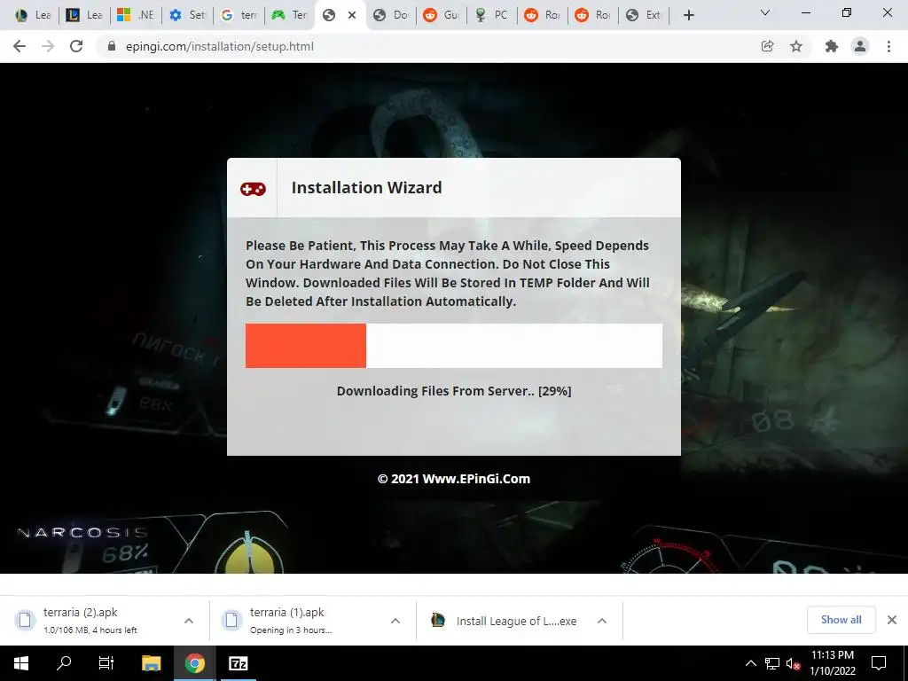Click the orange download progress bar

306,346
